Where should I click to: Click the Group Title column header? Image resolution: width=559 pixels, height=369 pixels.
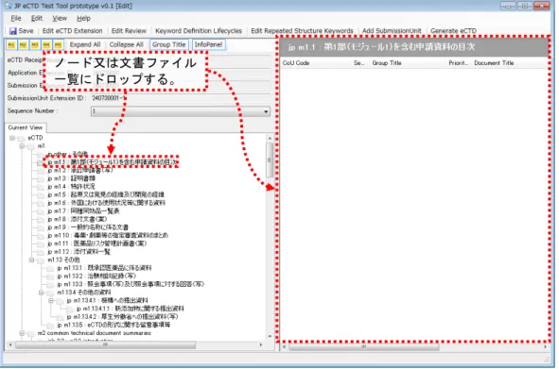pyautogui.click(x=387, y=63)
